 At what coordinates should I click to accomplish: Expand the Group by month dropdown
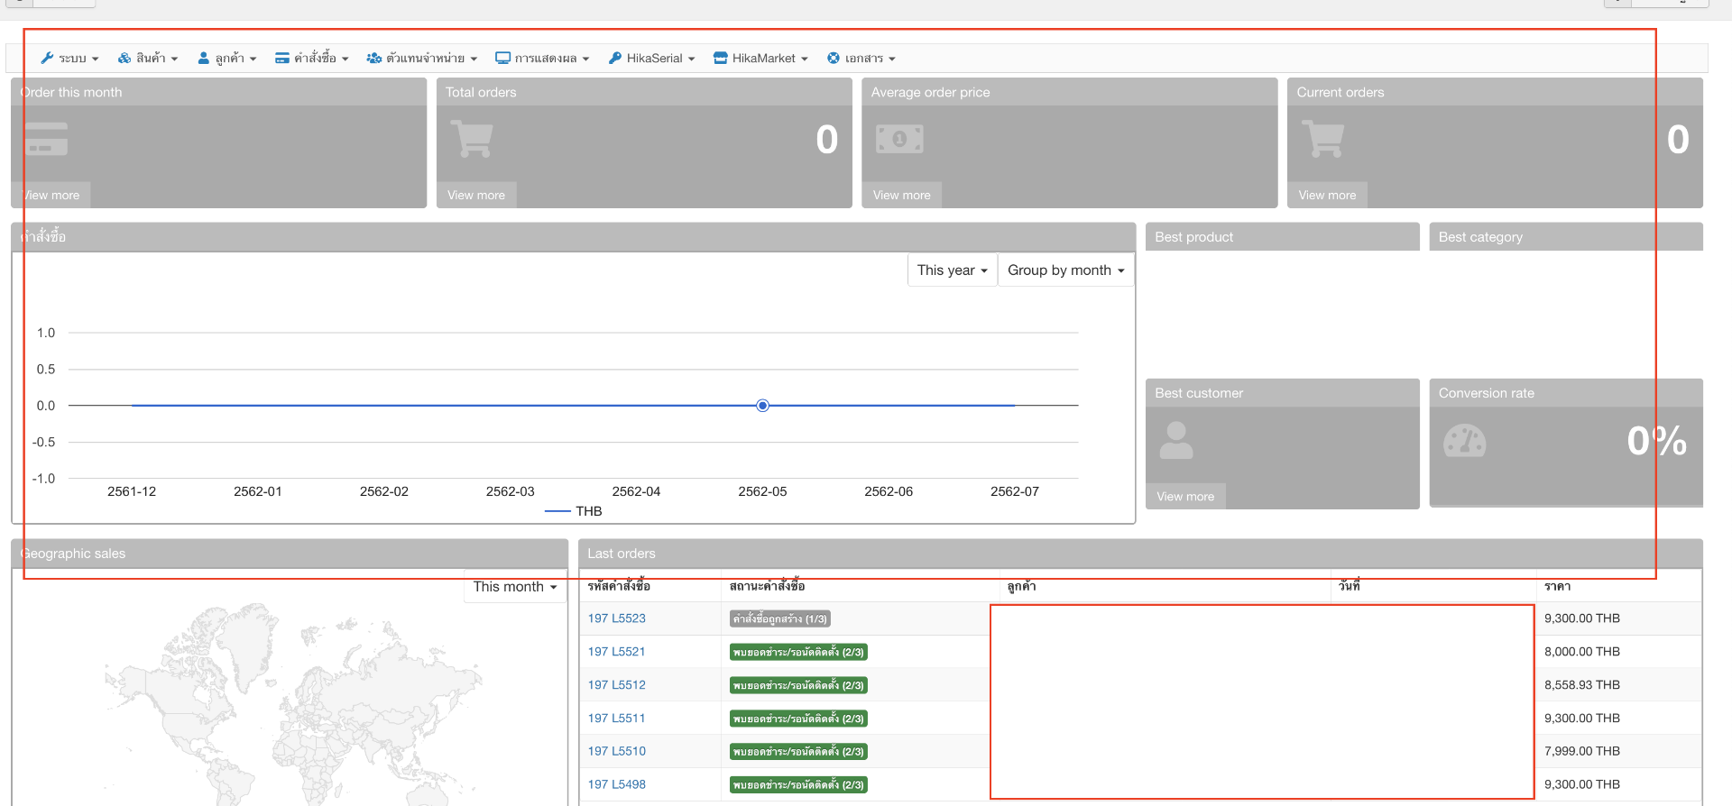coord(1065,270)
